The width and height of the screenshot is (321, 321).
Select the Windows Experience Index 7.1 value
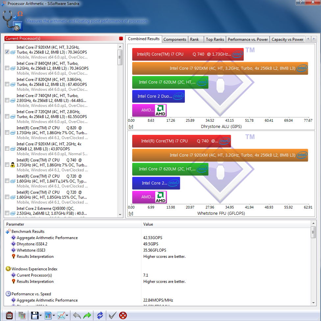pos(146,275)
